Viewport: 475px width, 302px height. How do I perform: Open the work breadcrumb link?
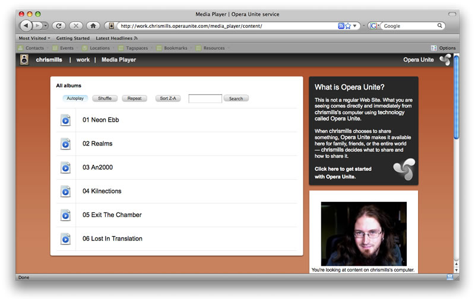pos(83,60)
